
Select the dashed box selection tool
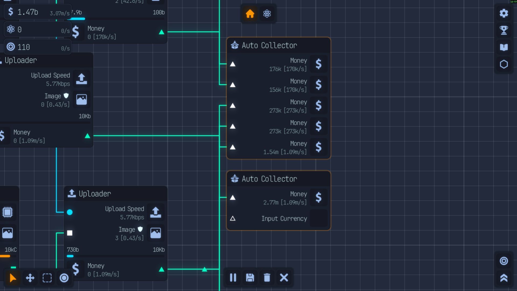coord(47,278)
